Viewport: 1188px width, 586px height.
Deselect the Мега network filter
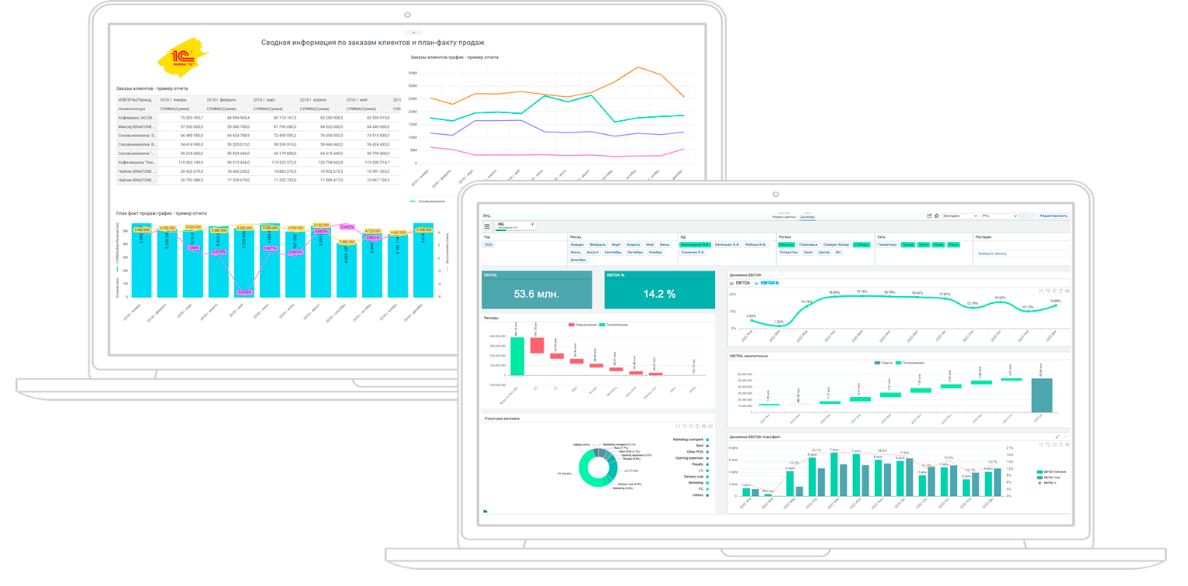[924, 245]
